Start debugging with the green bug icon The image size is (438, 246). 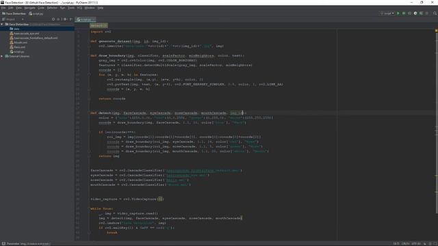(404, 14)
